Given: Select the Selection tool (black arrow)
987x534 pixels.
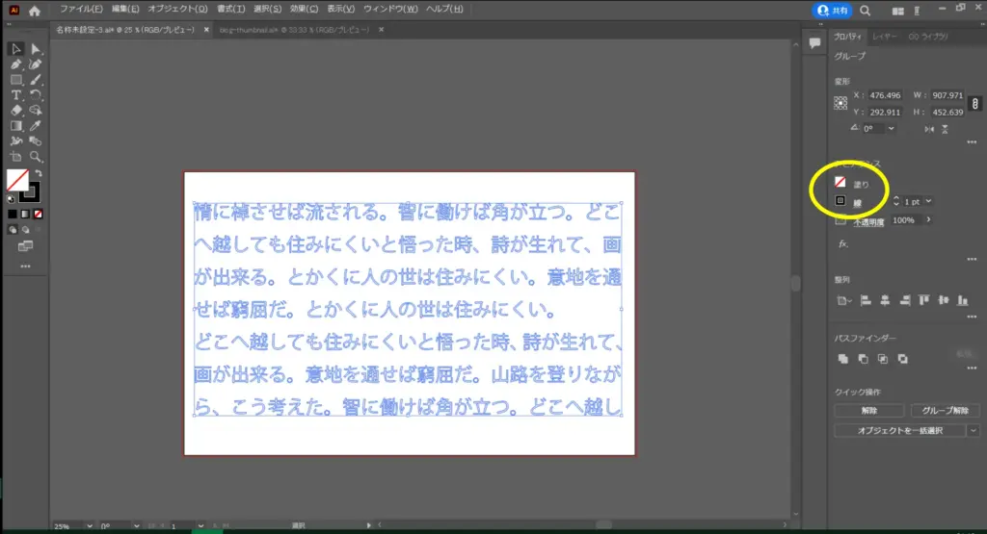Looking at the screenshot, I should click(x=15, y=49).
